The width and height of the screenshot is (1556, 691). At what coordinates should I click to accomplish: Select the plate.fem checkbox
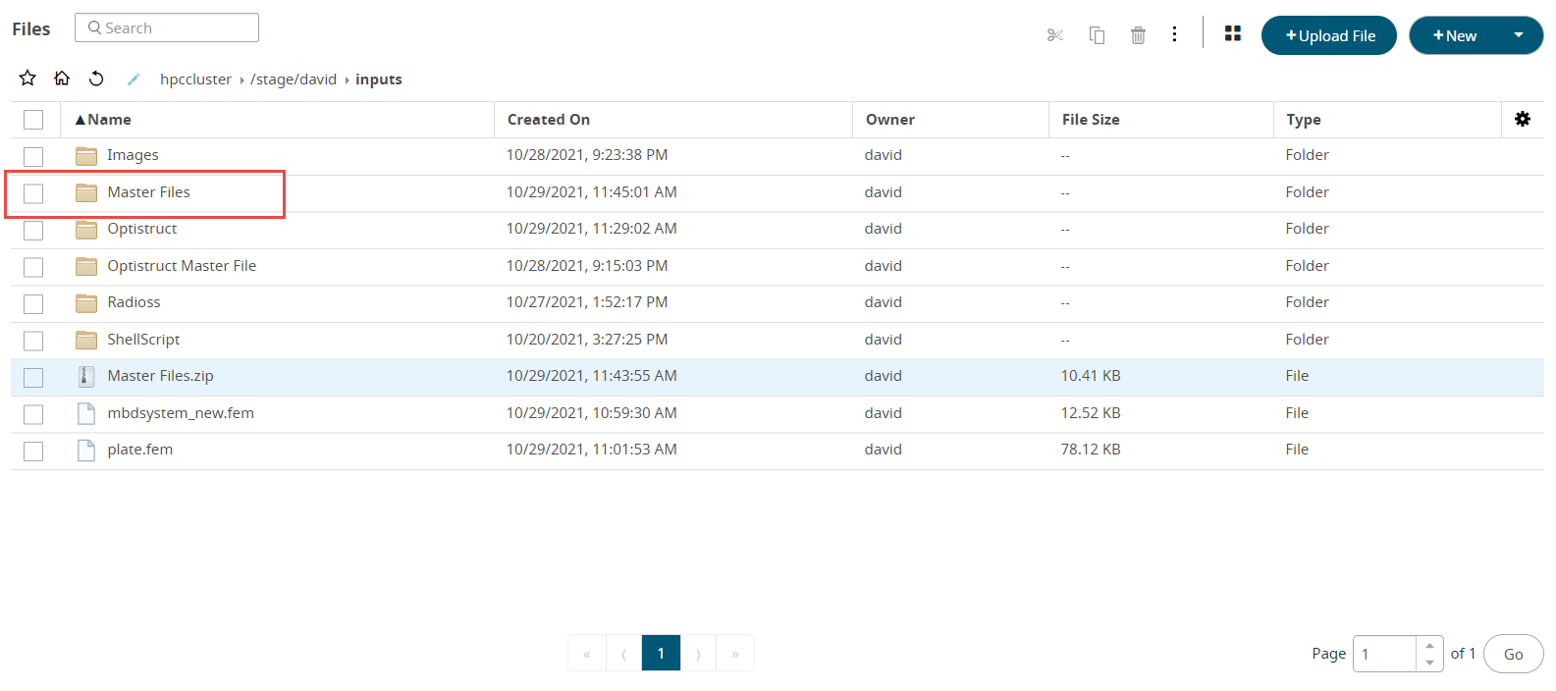tap(33, 451)
